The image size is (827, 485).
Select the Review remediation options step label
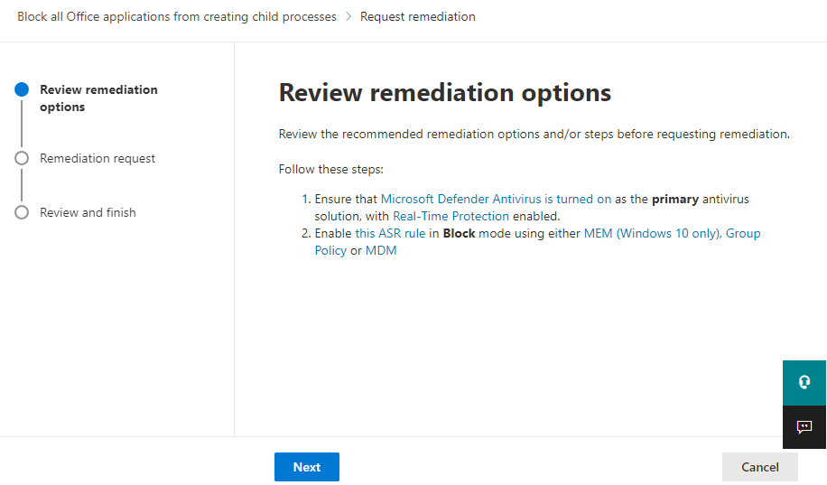[98, 98]
